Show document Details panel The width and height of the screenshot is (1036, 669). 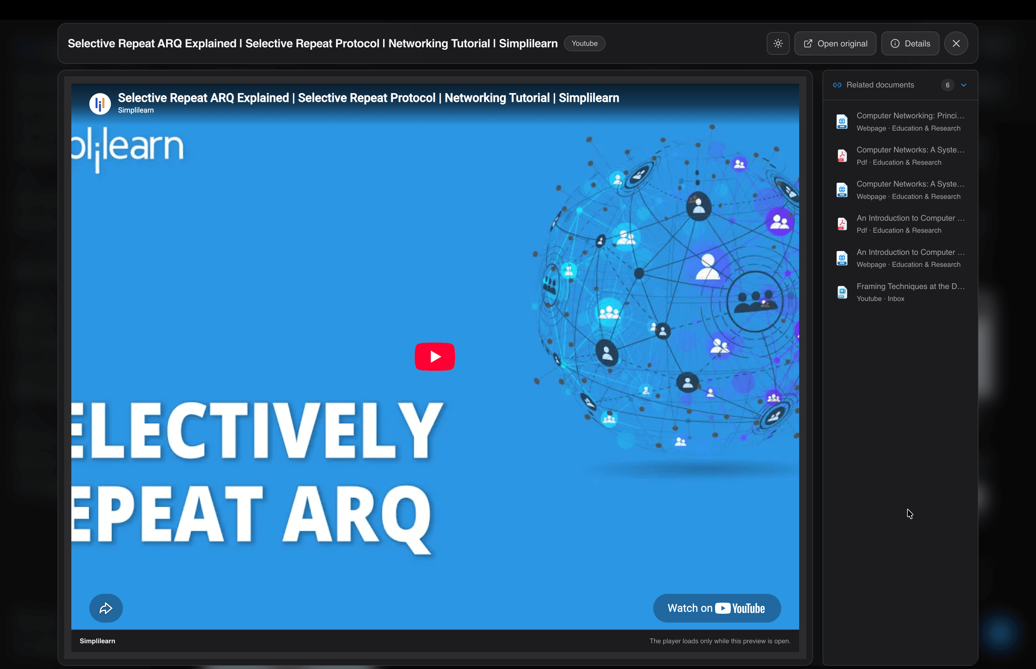point(910,43)
